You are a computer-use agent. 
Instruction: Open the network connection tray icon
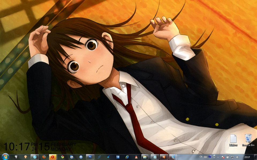pyautogui.click(x=232, y=157)
